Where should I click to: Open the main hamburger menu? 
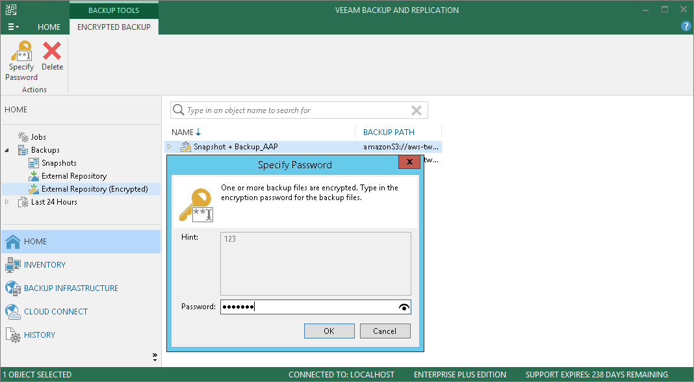pos(13,27)
